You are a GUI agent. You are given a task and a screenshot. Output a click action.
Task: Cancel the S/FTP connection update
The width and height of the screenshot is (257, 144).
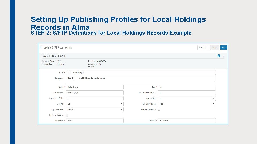click(214, 47)
